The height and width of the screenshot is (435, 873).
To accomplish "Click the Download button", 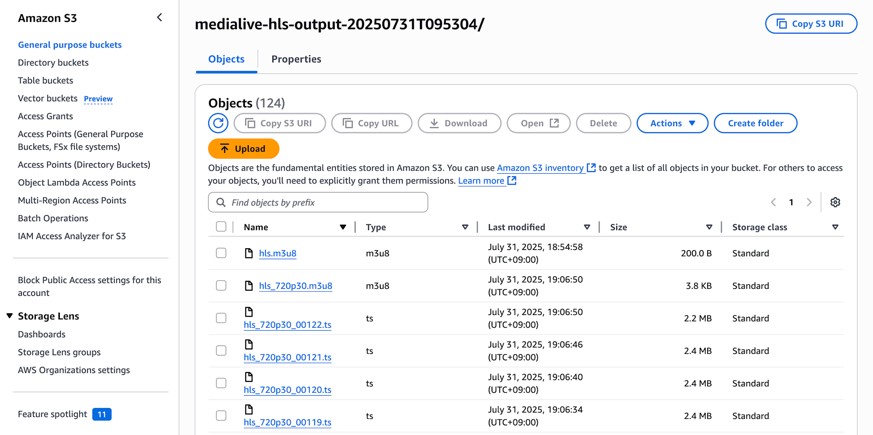I will point(459,123).
